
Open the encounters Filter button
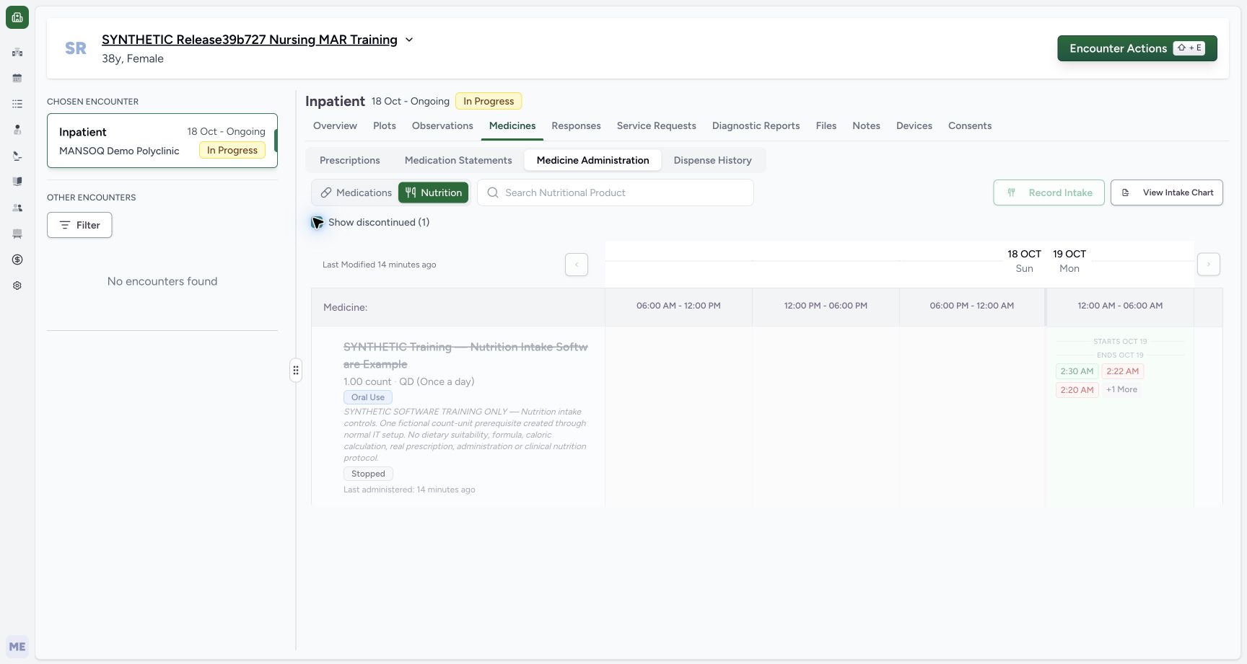[x=79, y=225]
